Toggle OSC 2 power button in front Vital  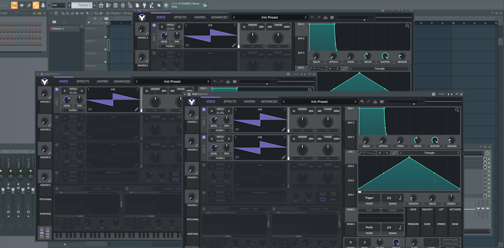point(203,137)
